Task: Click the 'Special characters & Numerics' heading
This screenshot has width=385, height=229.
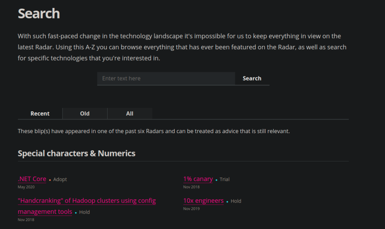Action: point(76,153)
